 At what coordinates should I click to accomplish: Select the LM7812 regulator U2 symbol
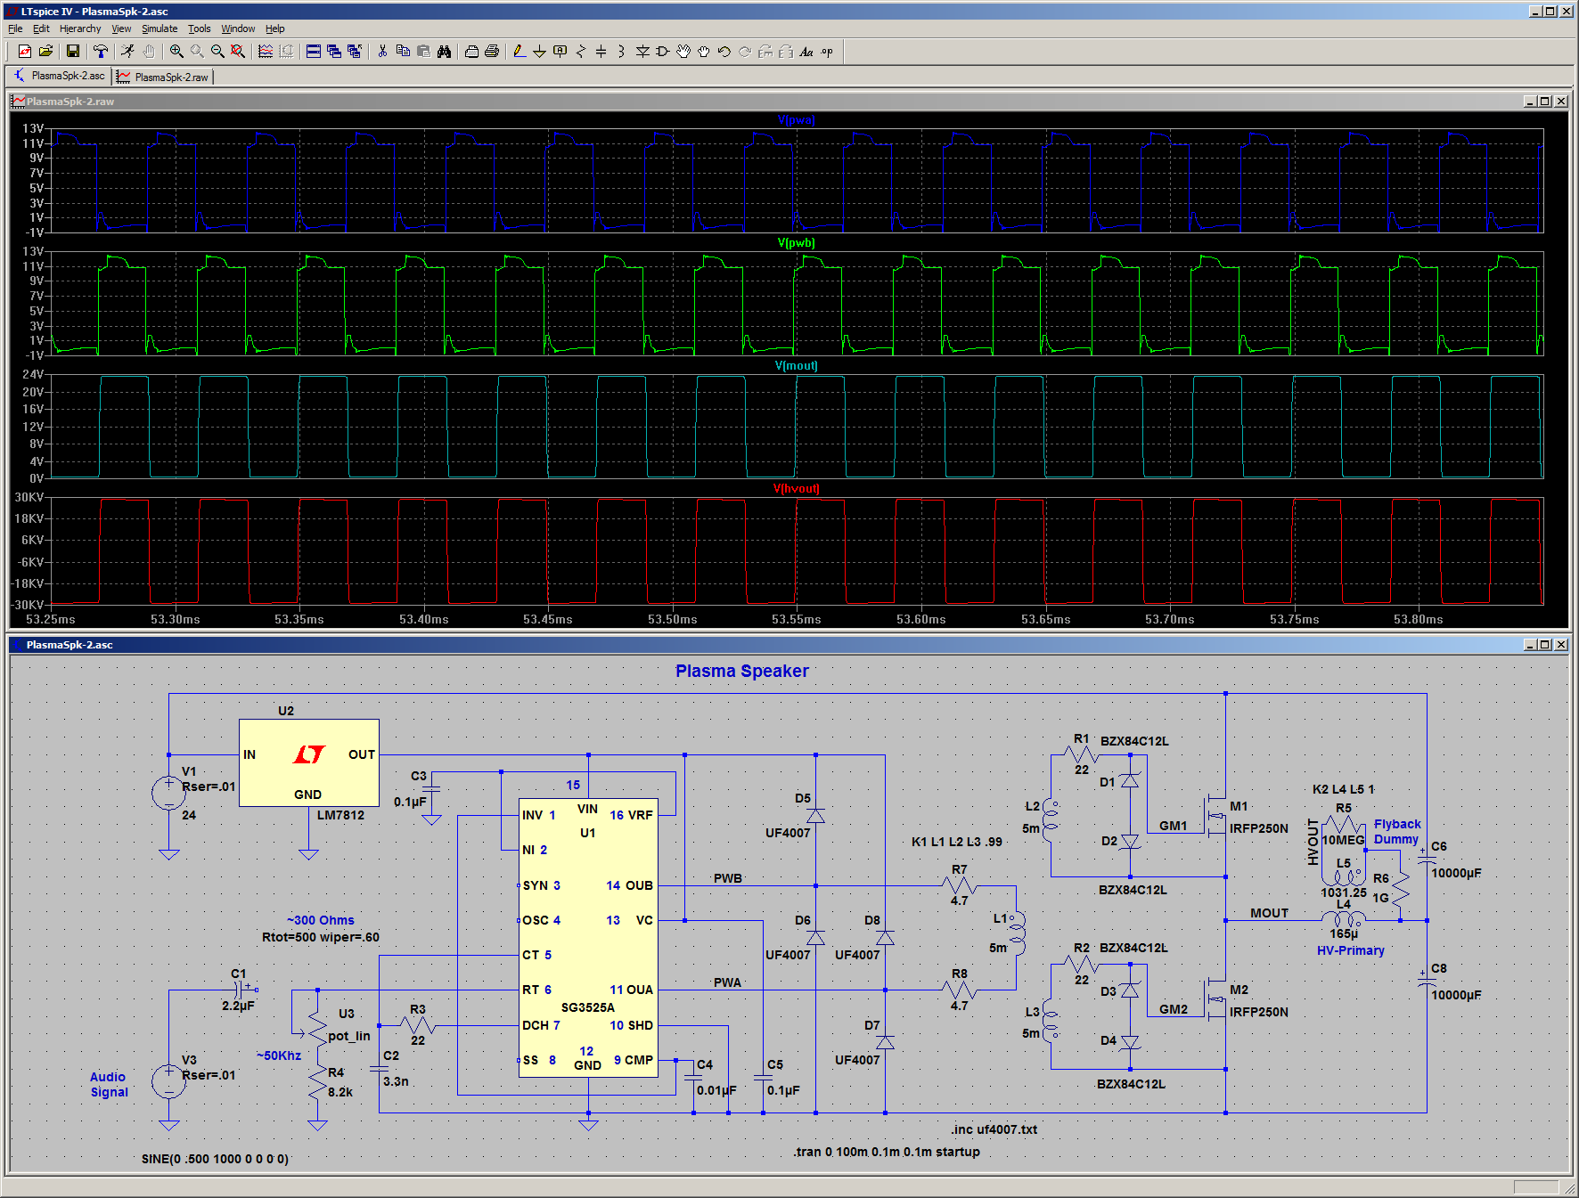(308, 762)
